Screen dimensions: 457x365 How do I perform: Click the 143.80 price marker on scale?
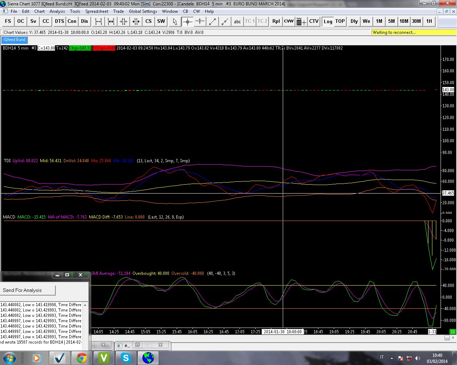click(448, 90)
